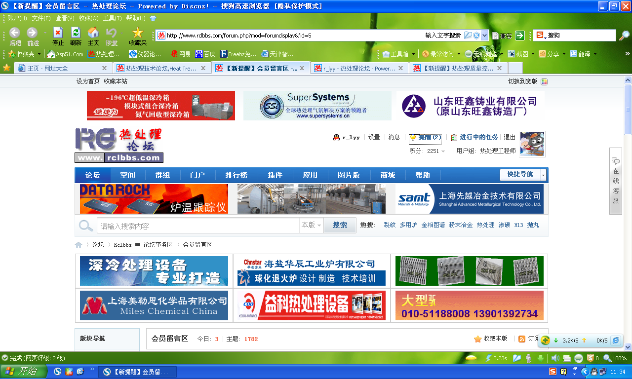Click the 进行中的任务 link

478,137
